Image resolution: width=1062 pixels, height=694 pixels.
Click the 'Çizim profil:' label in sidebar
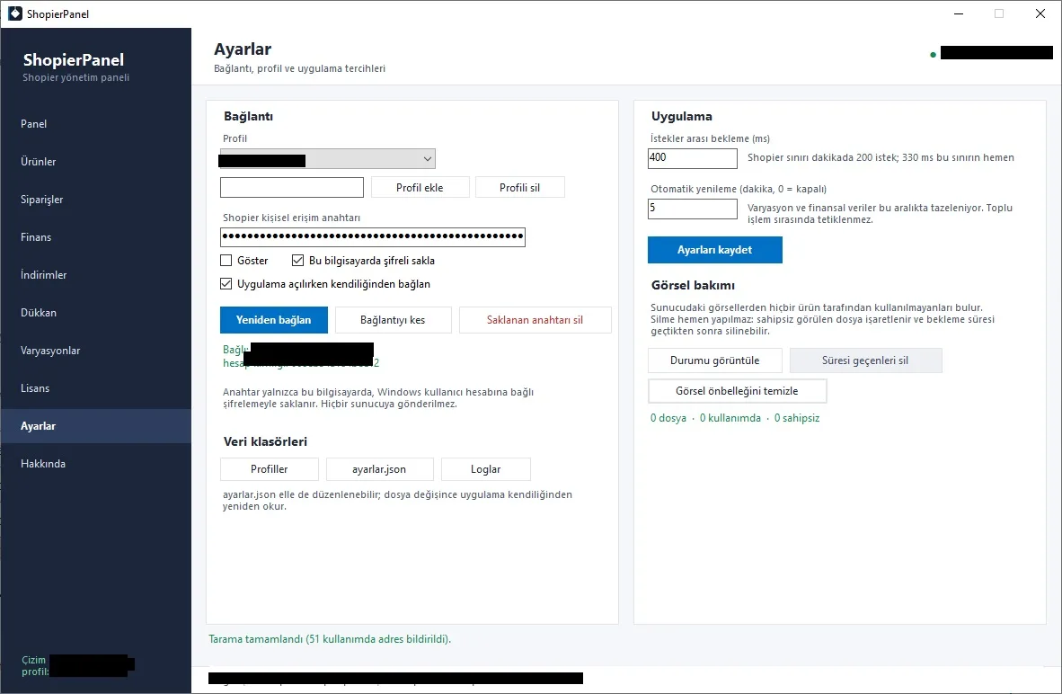pyautogui.click(x=34, y=665)
